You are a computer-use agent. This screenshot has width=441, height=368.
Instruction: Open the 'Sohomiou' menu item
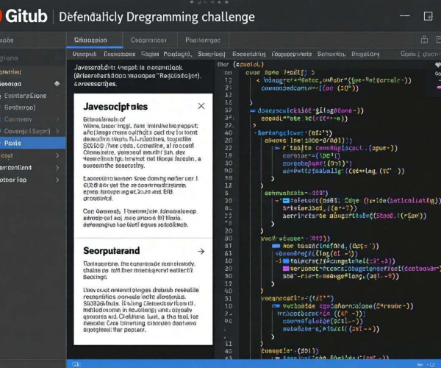click(331, 54)
